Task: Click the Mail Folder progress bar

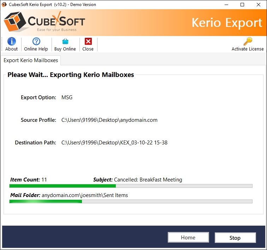Action: click(131, 201)
